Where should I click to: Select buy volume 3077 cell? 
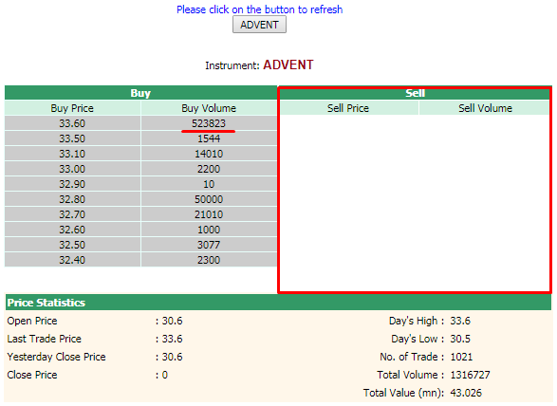[209, 245]
